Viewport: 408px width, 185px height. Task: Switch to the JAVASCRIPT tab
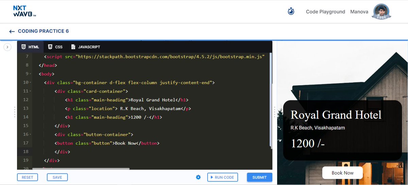coord(85,47)
